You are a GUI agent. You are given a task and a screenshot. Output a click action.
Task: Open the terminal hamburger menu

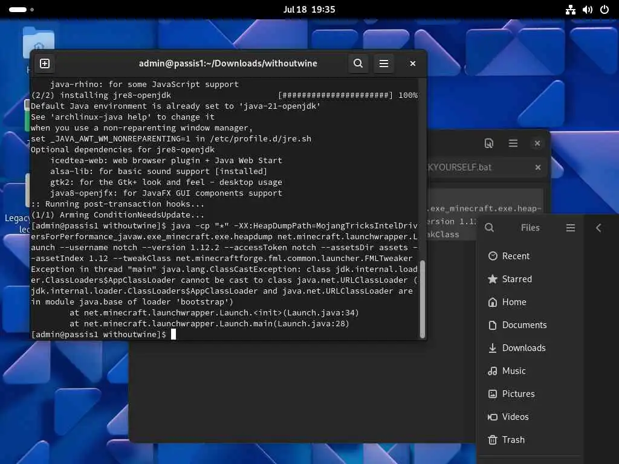click(384, 63)
